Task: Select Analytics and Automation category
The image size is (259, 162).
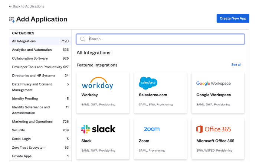Action: click(40, 50)
